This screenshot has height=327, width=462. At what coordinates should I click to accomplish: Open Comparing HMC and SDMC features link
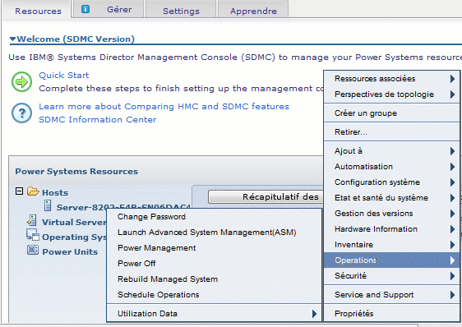tap(164, 106)
